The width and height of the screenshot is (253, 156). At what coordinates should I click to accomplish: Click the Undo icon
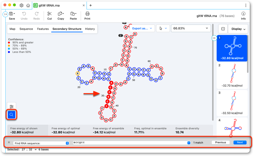tap(24, 14)
